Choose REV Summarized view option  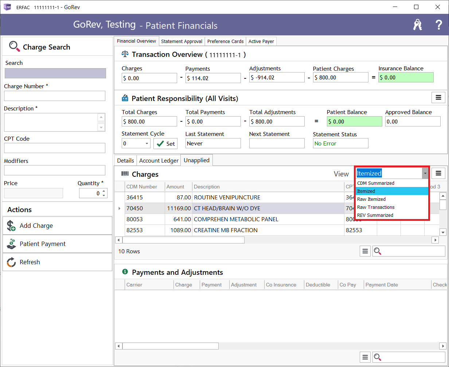point(392,215)
